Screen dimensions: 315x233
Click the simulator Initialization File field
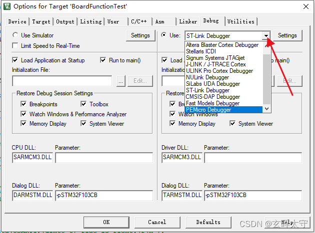coord(62,81)
